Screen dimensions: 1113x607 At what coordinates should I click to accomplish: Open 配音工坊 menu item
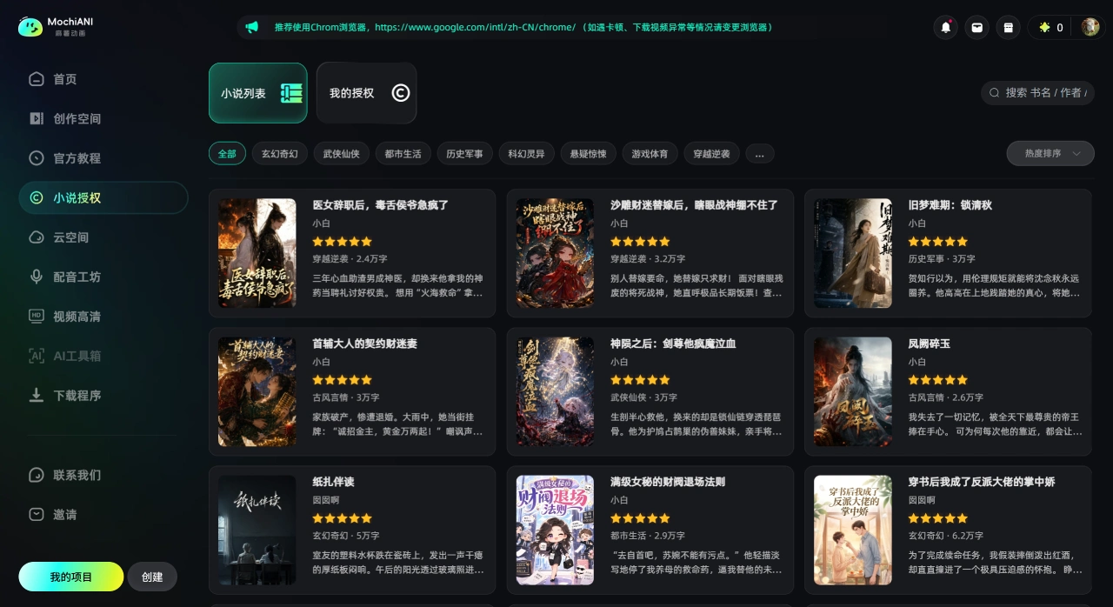point(103,277)
